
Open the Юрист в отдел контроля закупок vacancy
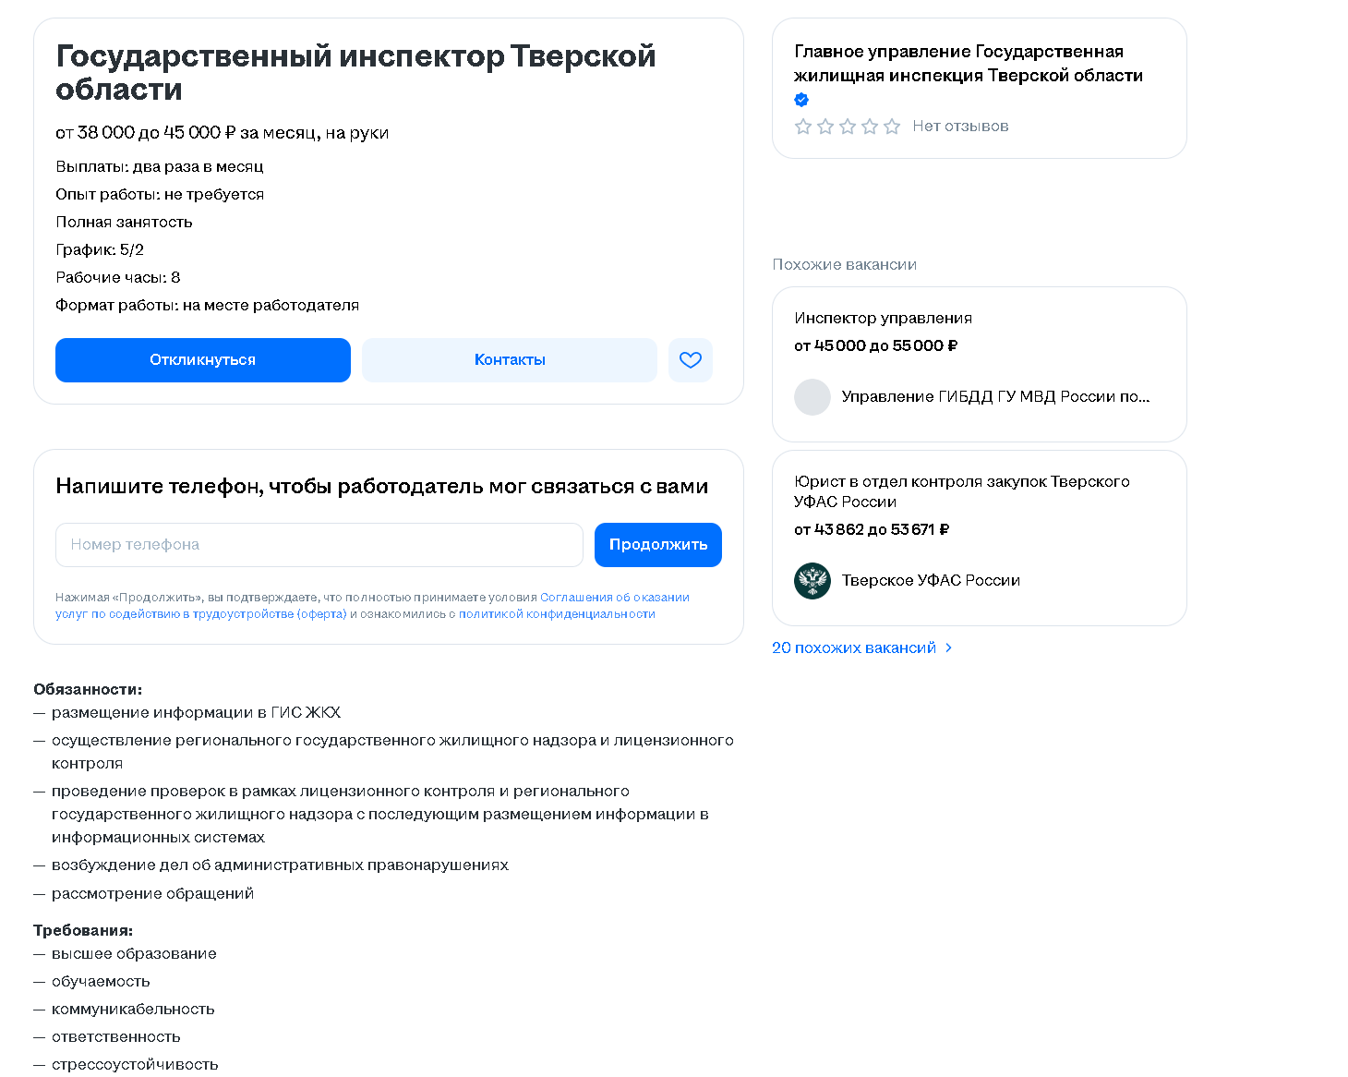pyautogui.click(x=961, y=491)
